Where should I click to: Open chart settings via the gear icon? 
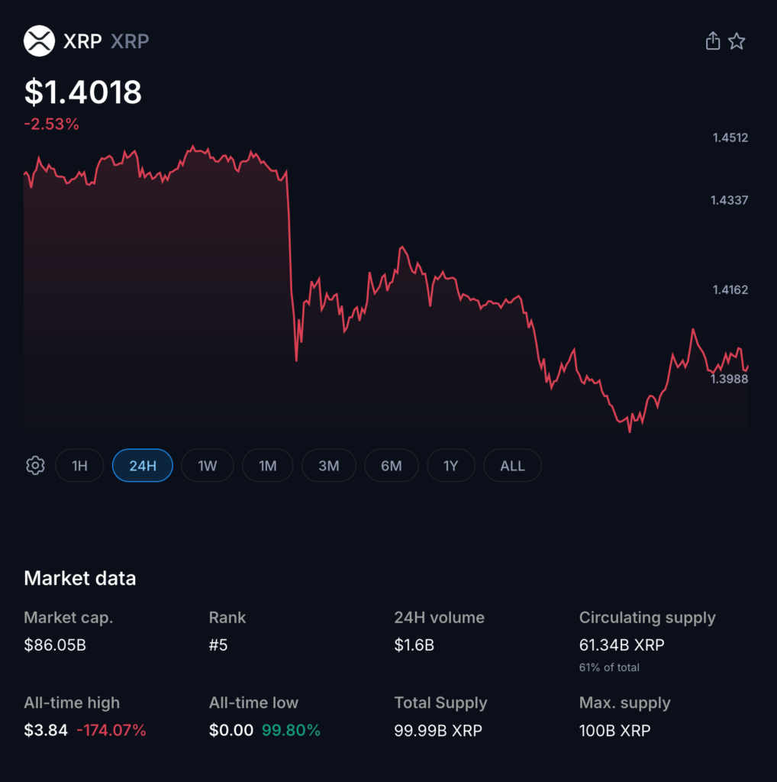pos(35,465)
